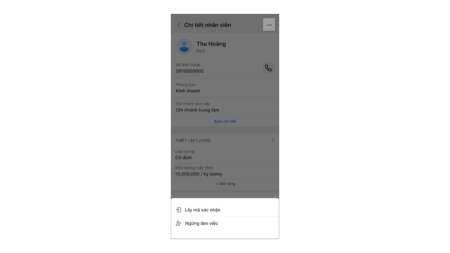Tap the Mức lương mặc định value

[x=199, y=174]
